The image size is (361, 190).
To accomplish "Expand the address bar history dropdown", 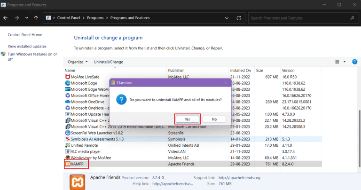I will (x=226, y=18).
